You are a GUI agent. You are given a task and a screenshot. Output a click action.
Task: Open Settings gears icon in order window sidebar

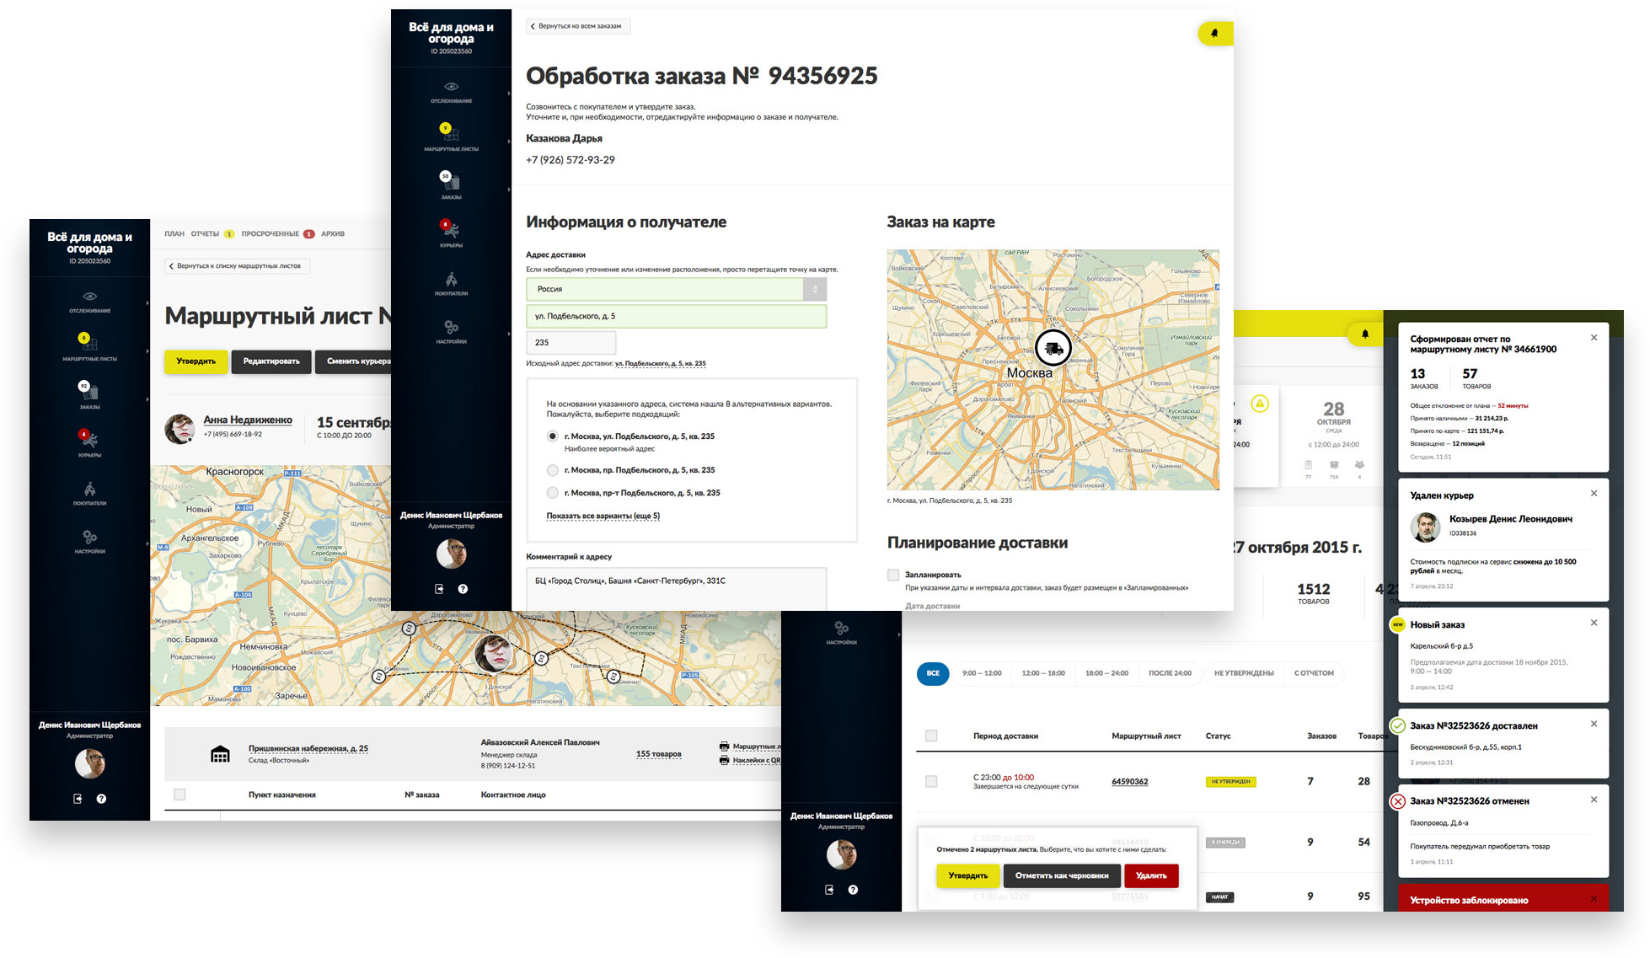[451, 327]
